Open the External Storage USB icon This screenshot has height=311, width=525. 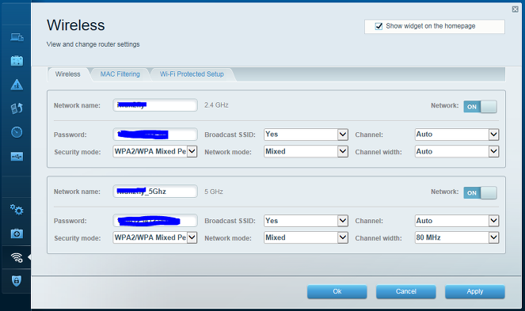tap(17, 157)
